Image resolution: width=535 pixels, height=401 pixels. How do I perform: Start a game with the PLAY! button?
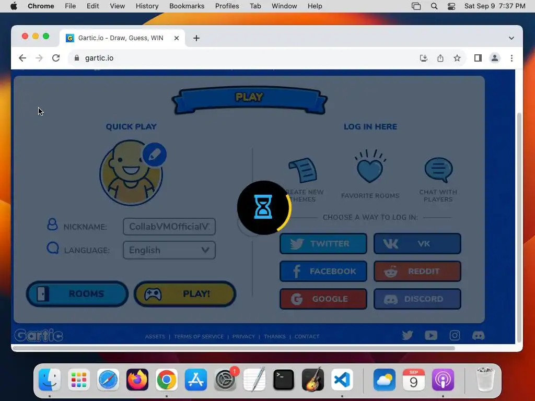tap(185, 294)
